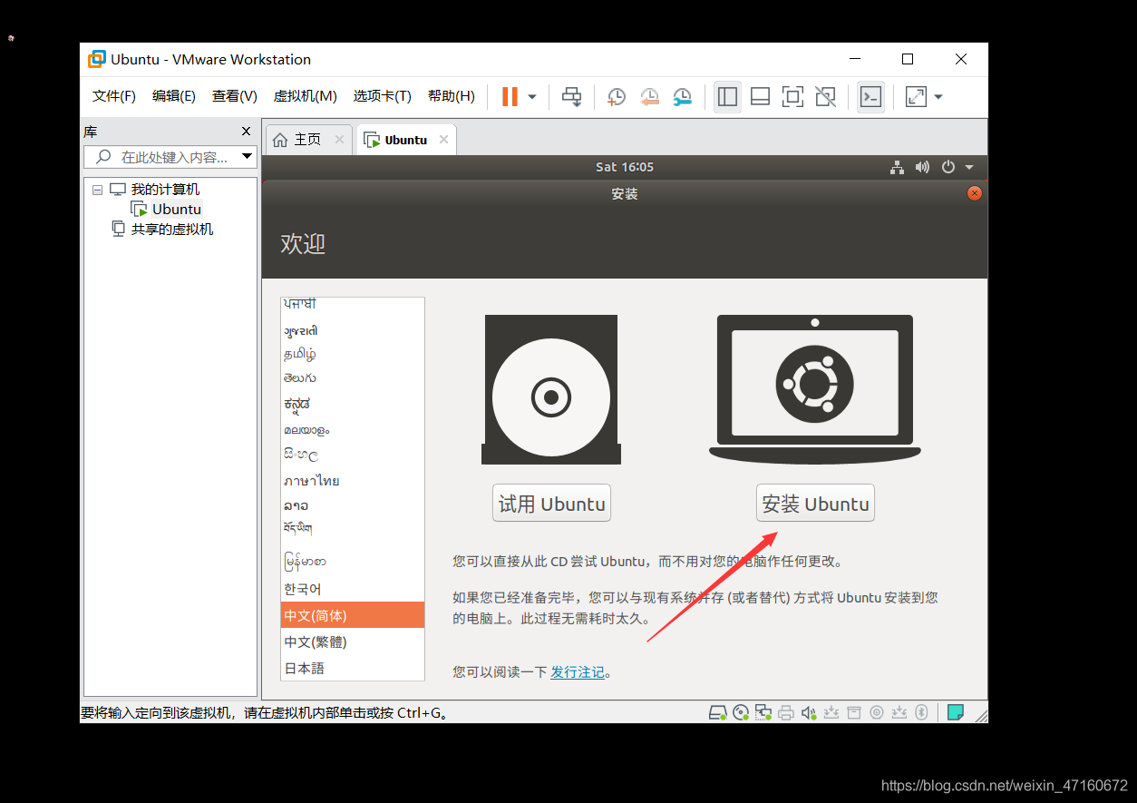1137x803 pixels.
Task: Select മലയാളം in the language list
Action: tap(353, 429)
